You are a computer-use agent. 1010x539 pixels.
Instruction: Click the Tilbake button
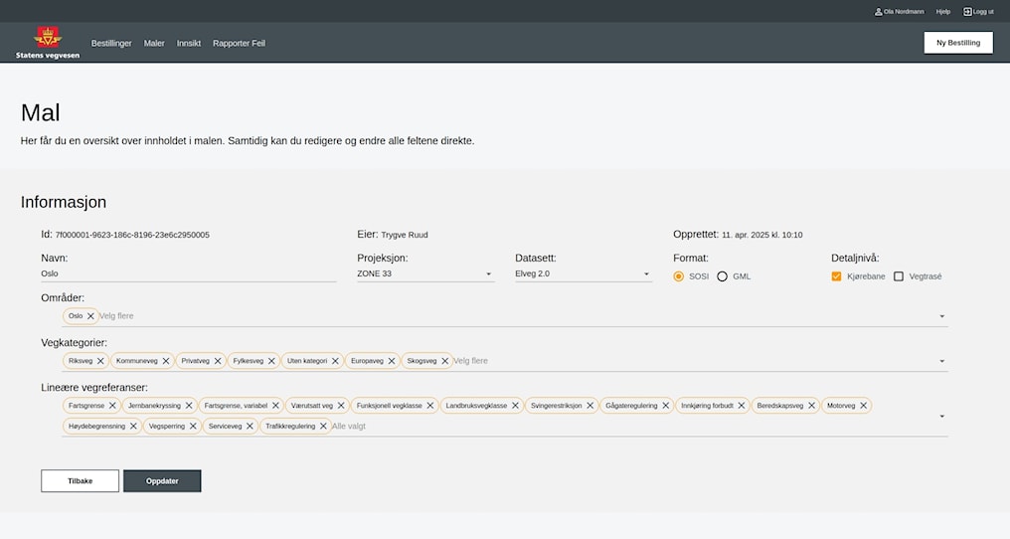point(80,481)
